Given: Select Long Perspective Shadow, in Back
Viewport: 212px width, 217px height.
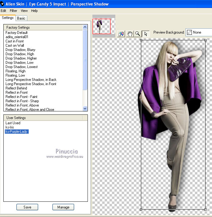Looking at the screenshot, I should click(31, 80).
